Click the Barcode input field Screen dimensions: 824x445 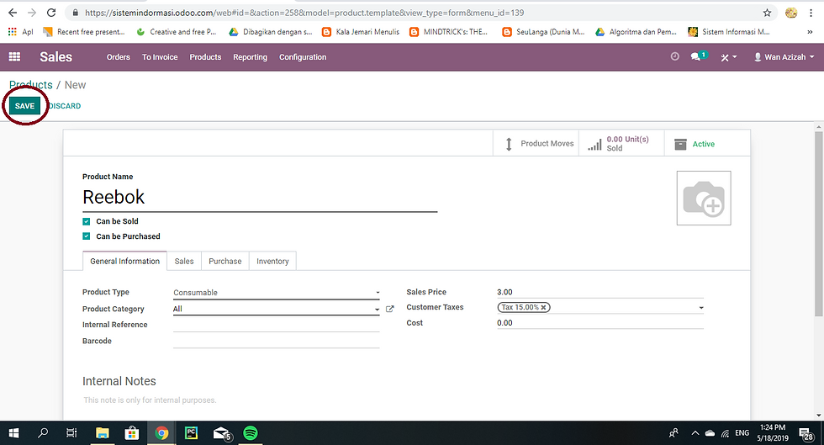(277, 342)
